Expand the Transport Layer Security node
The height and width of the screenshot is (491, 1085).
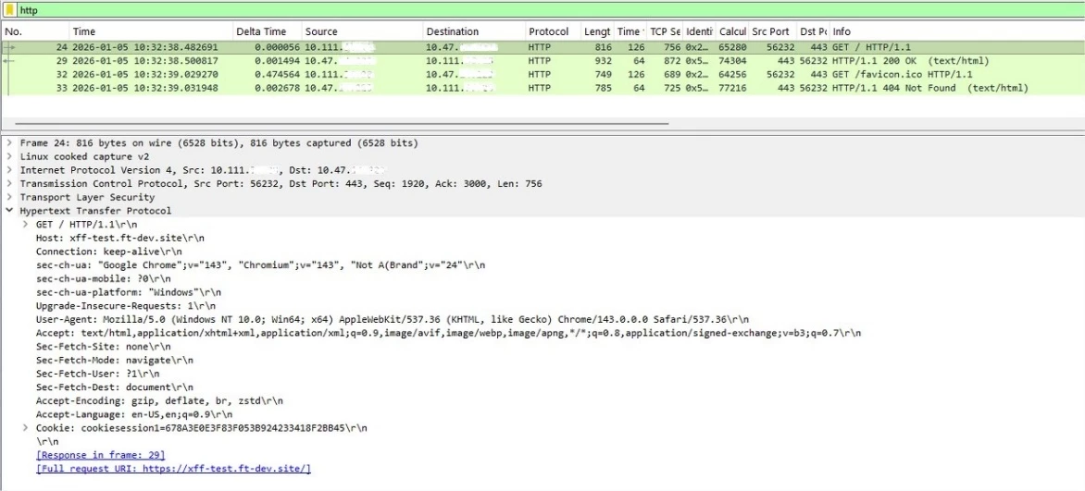coord(8,197)
